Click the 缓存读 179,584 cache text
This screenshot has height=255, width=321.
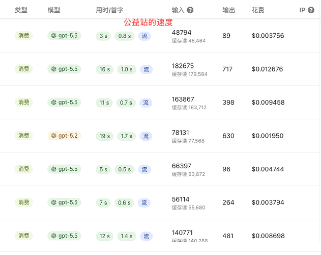click(x=190, y=74)
